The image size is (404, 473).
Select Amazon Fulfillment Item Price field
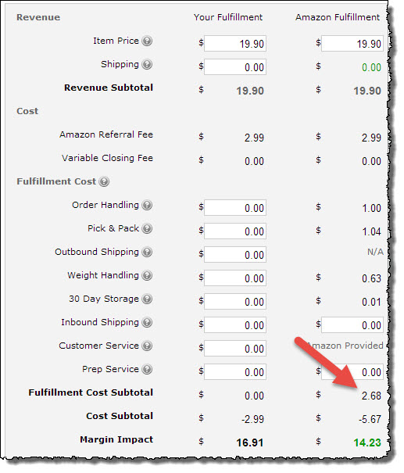pyautogui.click(x=352, y=44)
